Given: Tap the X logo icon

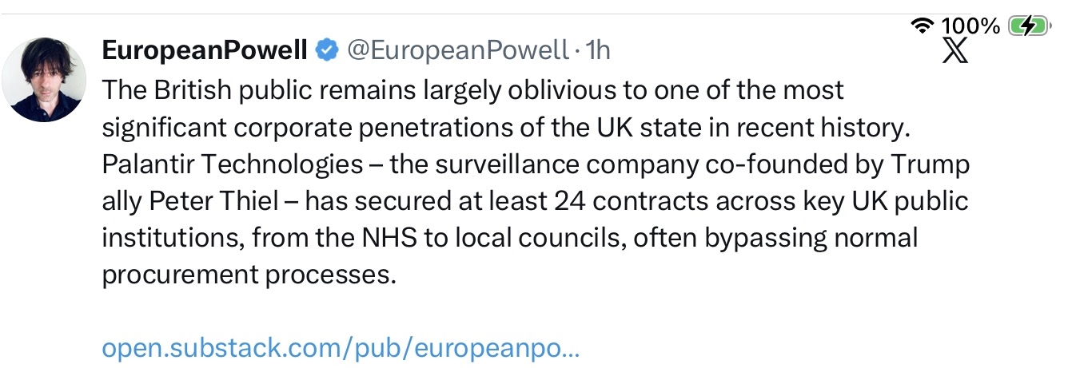Looking at the screenshot, I should pyautogui.click(x=955, y=50).
